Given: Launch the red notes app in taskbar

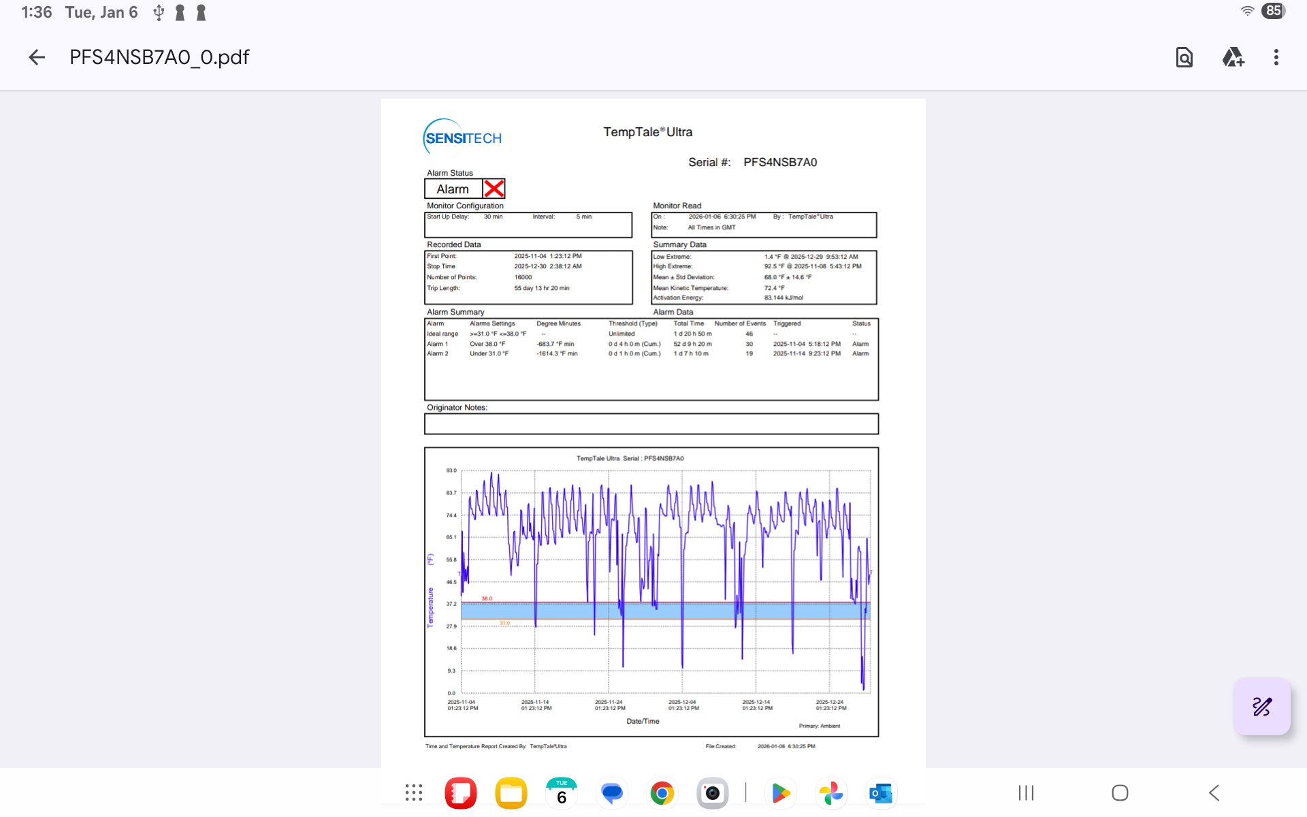Looking at the screenshot, I should (461, 793).
